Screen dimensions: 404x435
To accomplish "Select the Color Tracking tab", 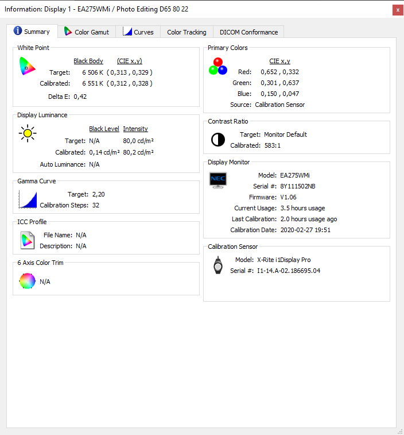I will point(187,32).
